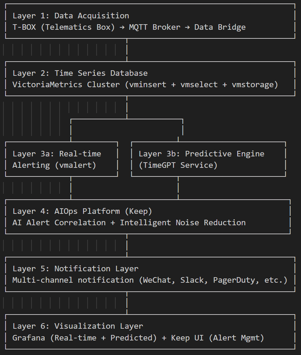
Task: Click the 'MQTT Broker' text
Action: (154, 27)
